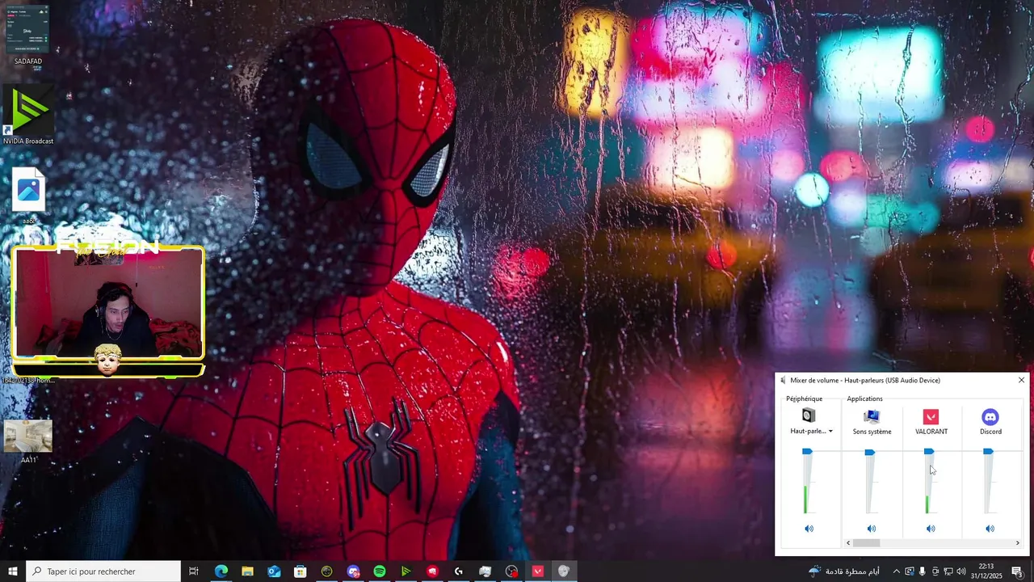Viewport: 1034px width, 582px height.
Task: Open Outlook from the taskbar
Action: click(274, 571)
